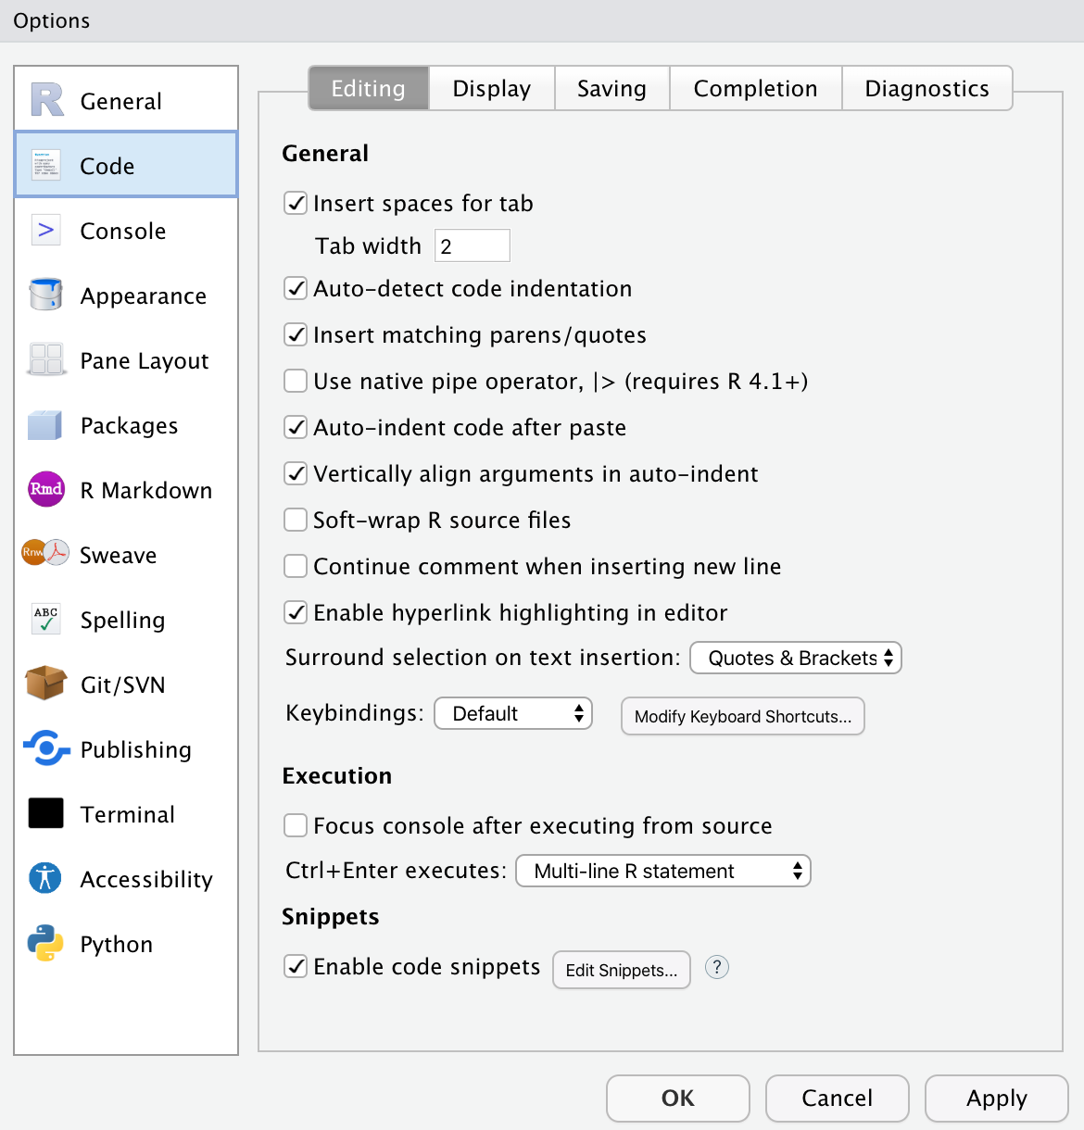Click the Apply button
The width and height of the screenshot is (1084, 1130).
pos(997,1099)
